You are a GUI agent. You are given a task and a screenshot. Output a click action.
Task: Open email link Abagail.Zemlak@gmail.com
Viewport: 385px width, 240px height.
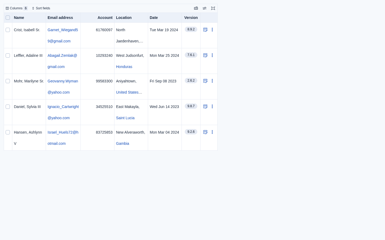coord(62,61)
